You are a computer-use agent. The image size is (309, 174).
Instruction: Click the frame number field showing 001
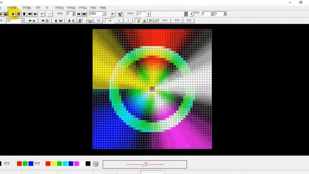click(141, 14)
